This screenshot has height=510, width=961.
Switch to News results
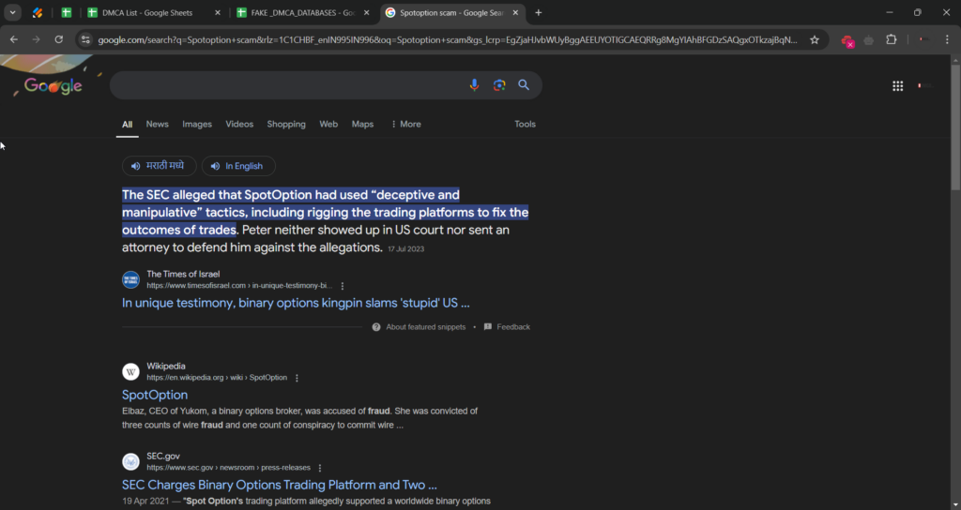coord(157,124)
